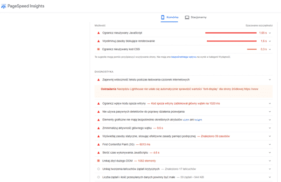Open the PageSpeed Insights home title

tap(26, 6)
